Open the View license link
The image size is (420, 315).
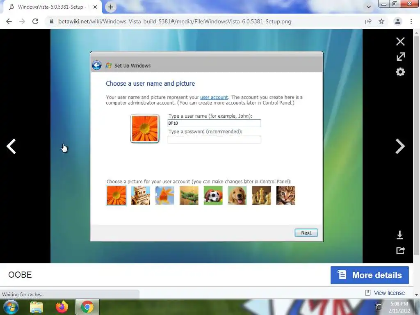(389, 293)
